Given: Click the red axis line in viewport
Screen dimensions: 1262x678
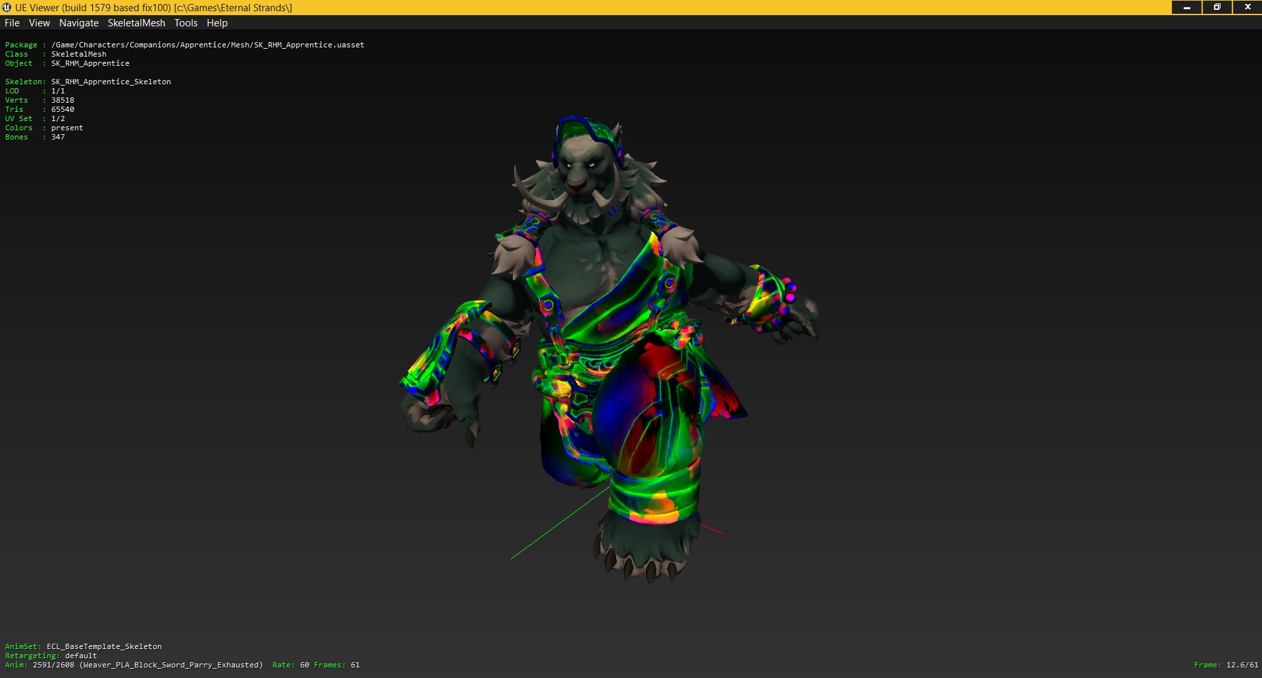Looking at the screenshot, I should click(711, 529).
